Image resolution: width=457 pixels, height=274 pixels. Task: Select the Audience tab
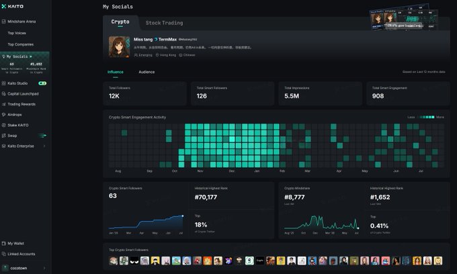tap(147, 72)
